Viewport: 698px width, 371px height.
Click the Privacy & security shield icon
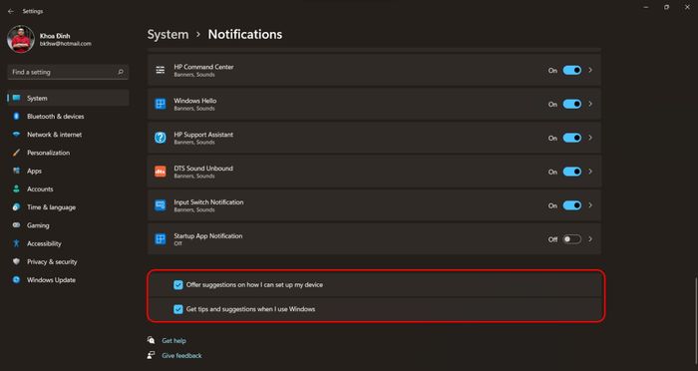click(x=17, y=262)
